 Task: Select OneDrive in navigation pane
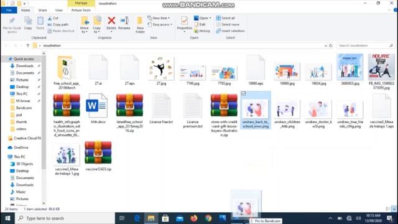point(18,147)
